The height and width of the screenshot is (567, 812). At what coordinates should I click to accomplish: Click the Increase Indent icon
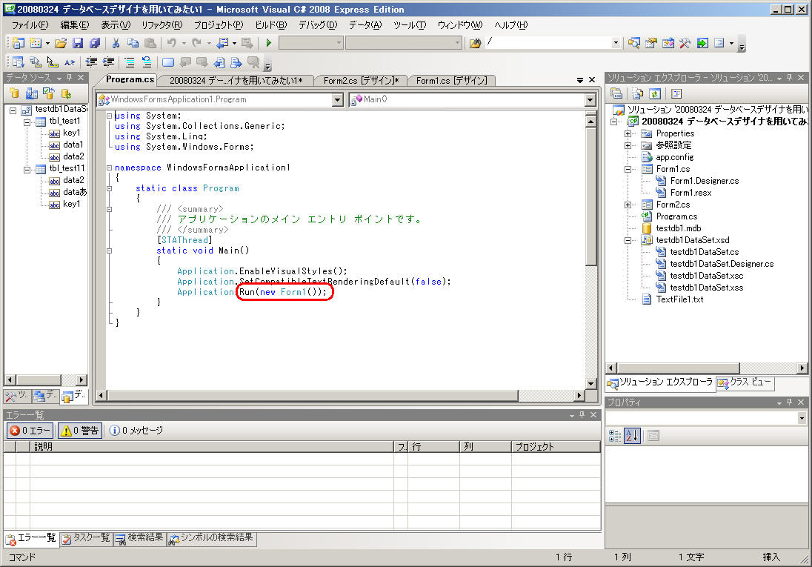coord(110,62)
